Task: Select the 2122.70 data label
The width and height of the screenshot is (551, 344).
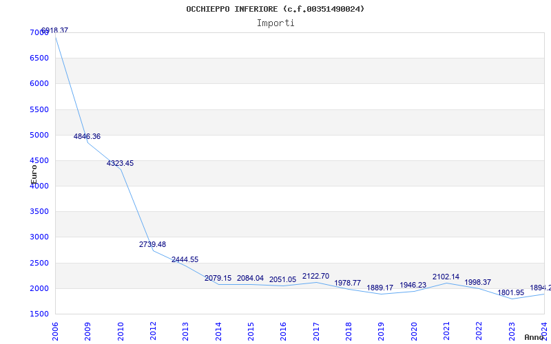Action: (x=315, y=277)
